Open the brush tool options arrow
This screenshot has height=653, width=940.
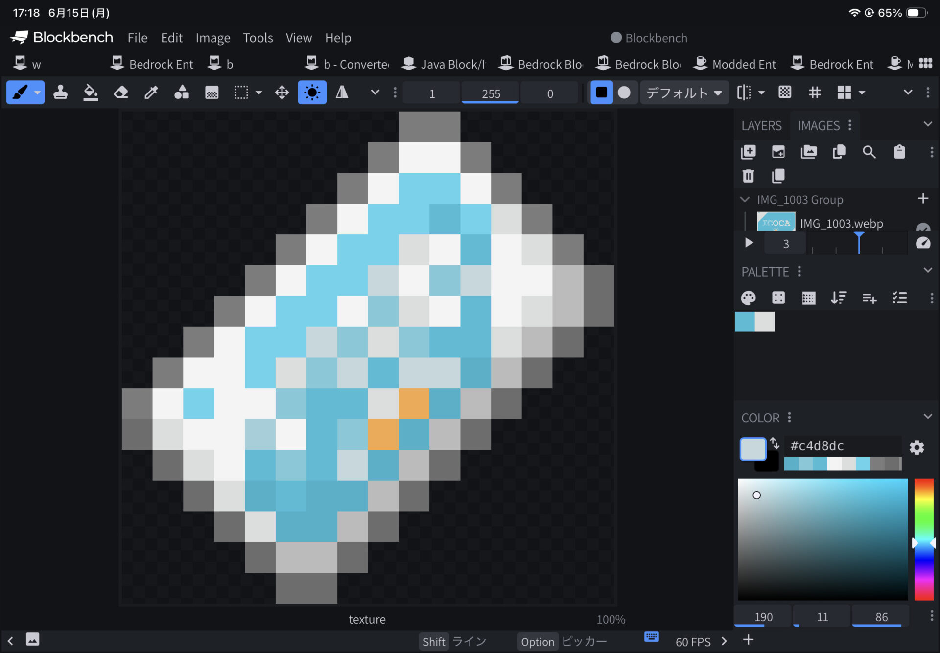click(x=37, y=93)
